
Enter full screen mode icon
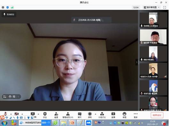coord(165,7)
